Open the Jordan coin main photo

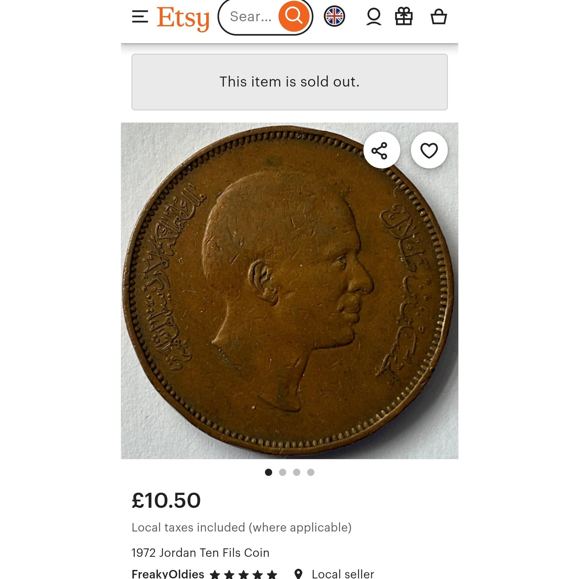[x=289, y=291]
